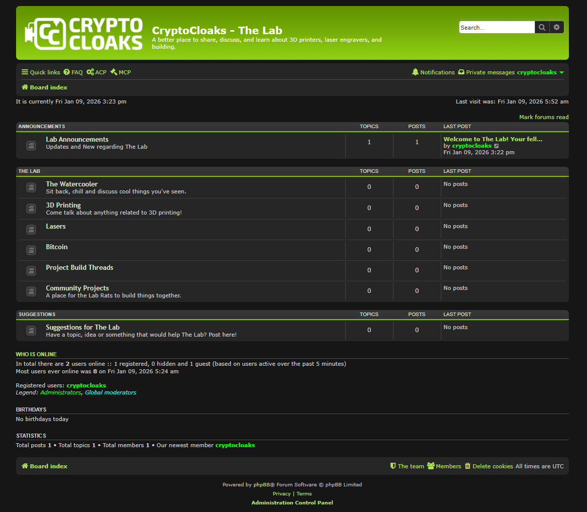Click Administrators legend link
This screenshot has height=512, width=587.
60,392
